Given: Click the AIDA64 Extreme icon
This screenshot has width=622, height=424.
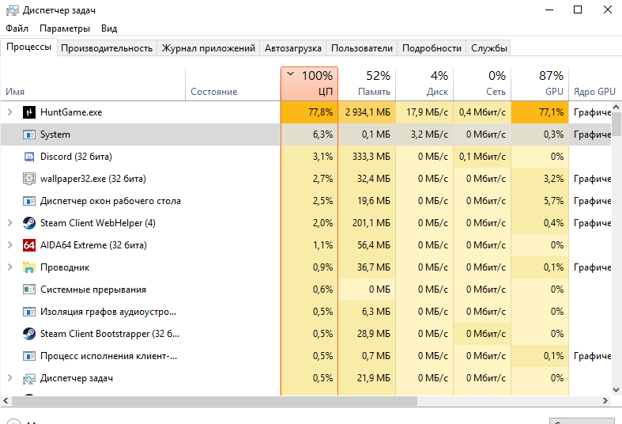Looking at the screenshot, I should [29, 245].
